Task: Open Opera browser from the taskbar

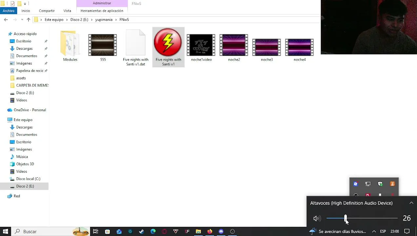Action: (164, 231)
